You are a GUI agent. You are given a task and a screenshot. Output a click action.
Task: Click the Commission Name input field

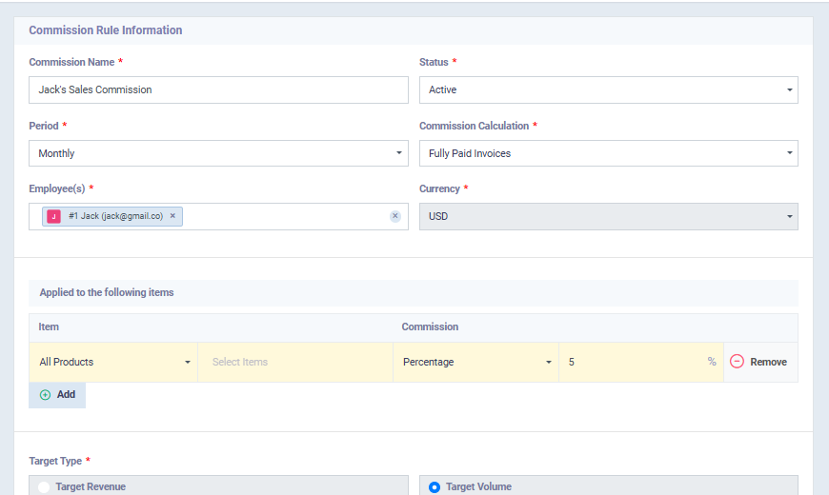[x=218, y=89]
